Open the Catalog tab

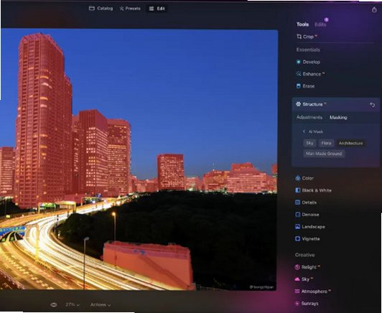pos(101,9)
